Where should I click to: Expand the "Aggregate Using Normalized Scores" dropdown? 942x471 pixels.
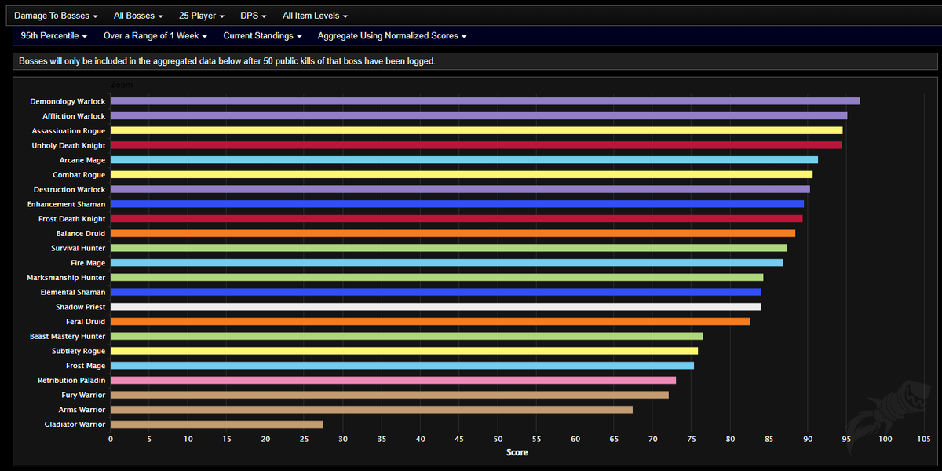pos(391,35)
